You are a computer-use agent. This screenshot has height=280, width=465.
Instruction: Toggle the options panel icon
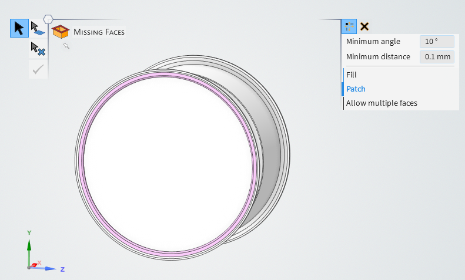349,26
